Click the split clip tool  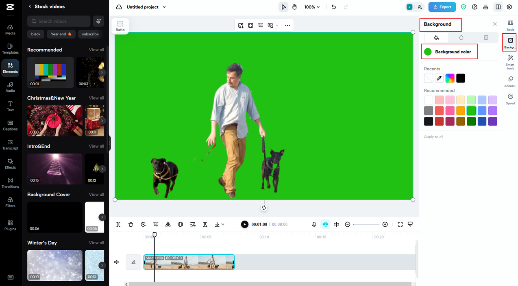[118, 224]
